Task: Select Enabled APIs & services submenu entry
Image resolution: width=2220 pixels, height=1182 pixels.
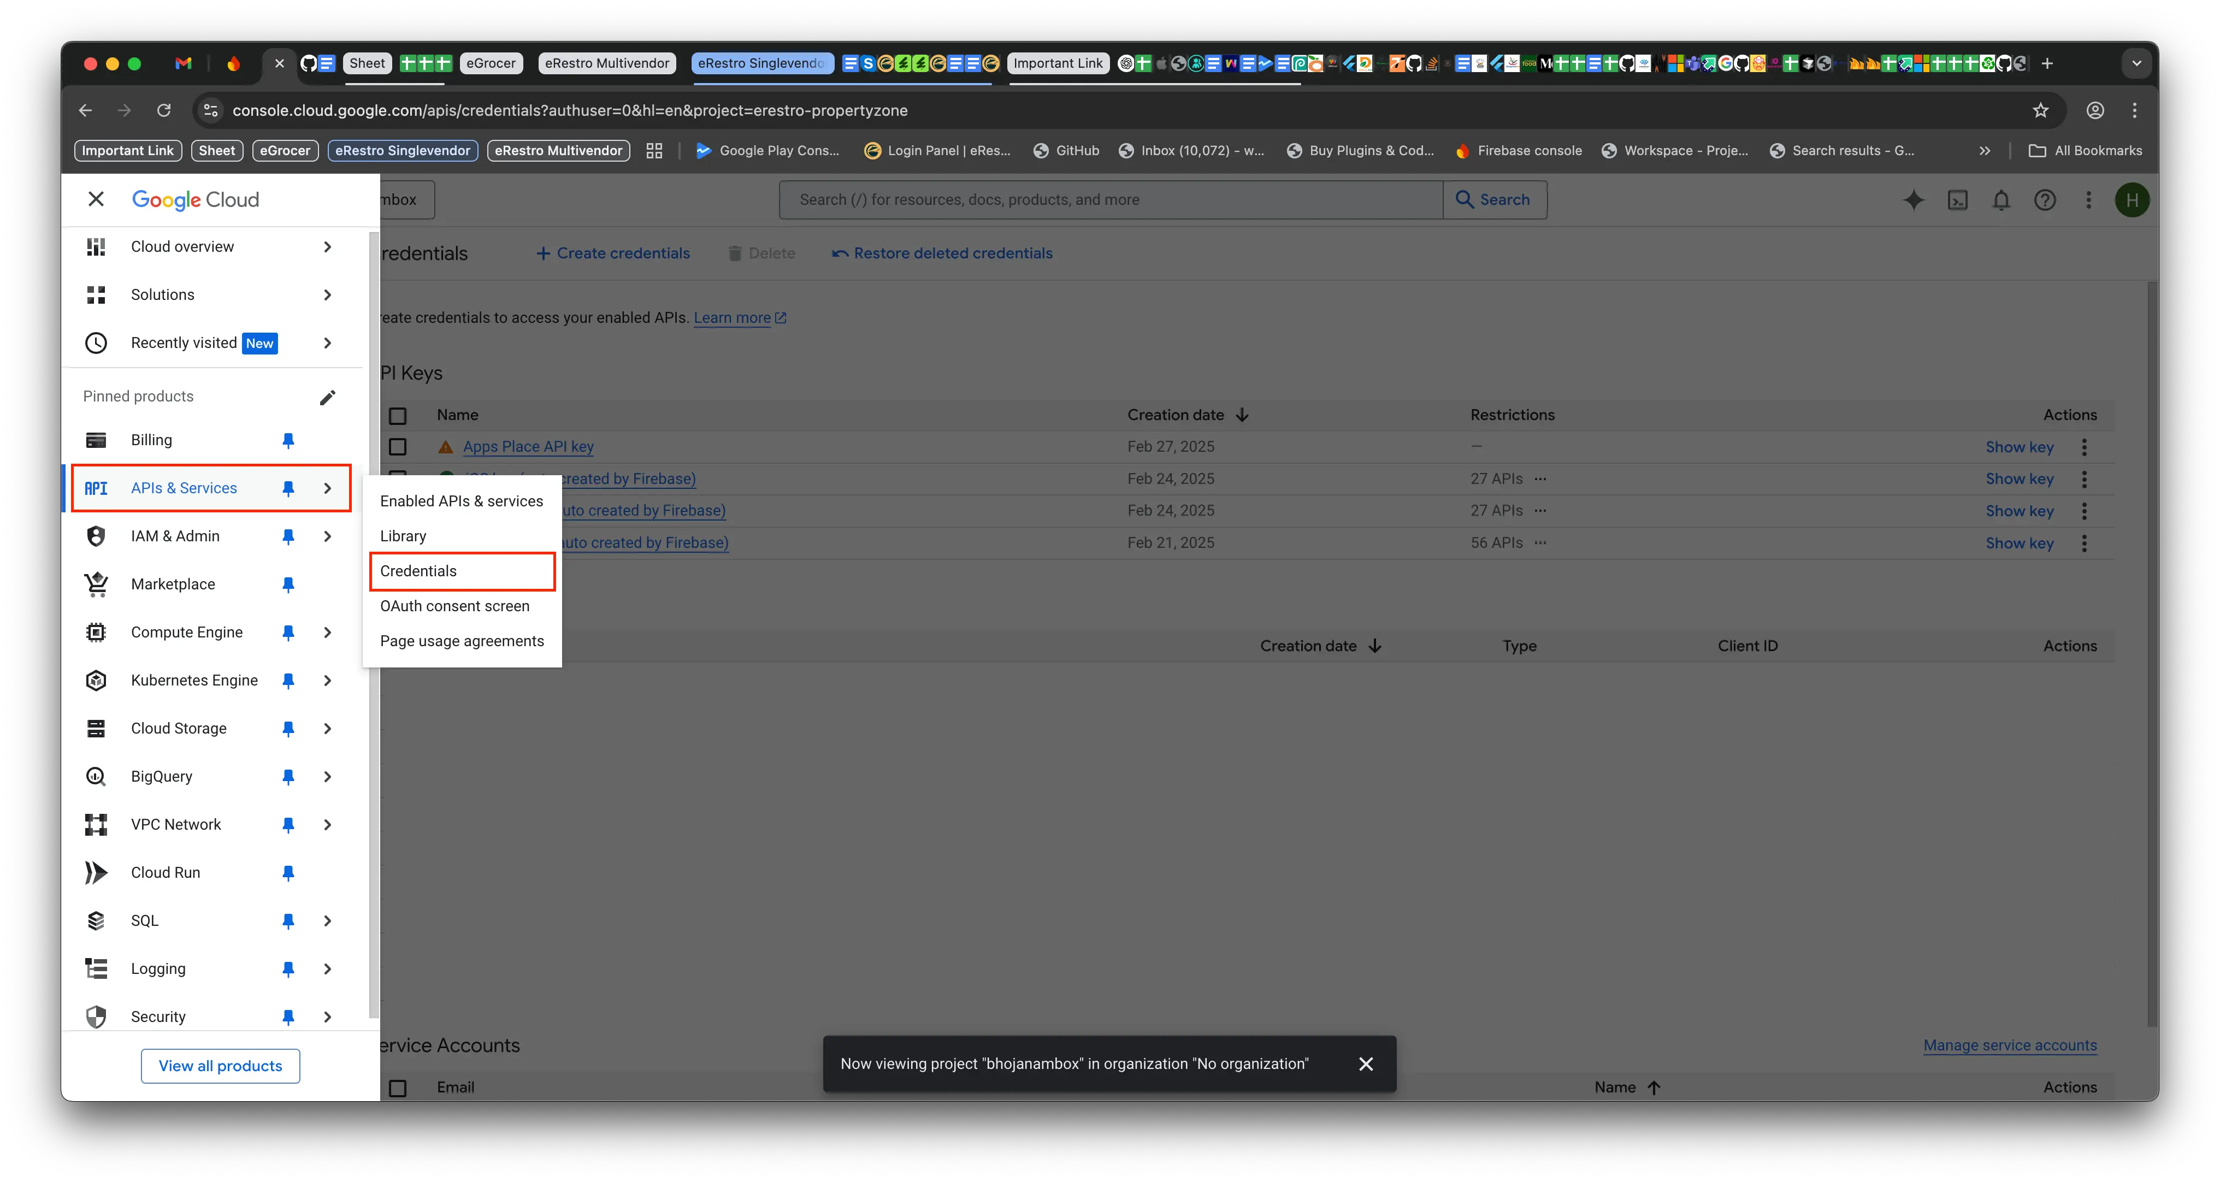Action: (x=462, y=501)
